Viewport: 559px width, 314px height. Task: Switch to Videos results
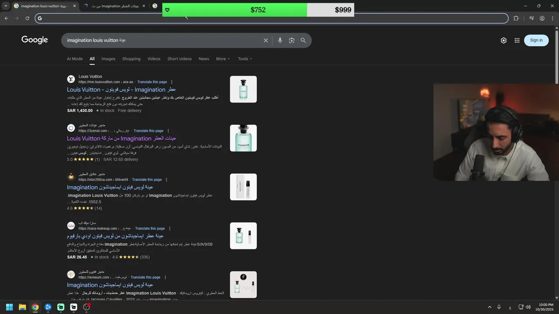coord(154,59)
